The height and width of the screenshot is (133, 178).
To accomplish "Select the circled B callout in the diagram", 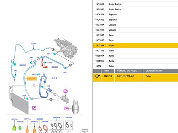I will 70,65.
